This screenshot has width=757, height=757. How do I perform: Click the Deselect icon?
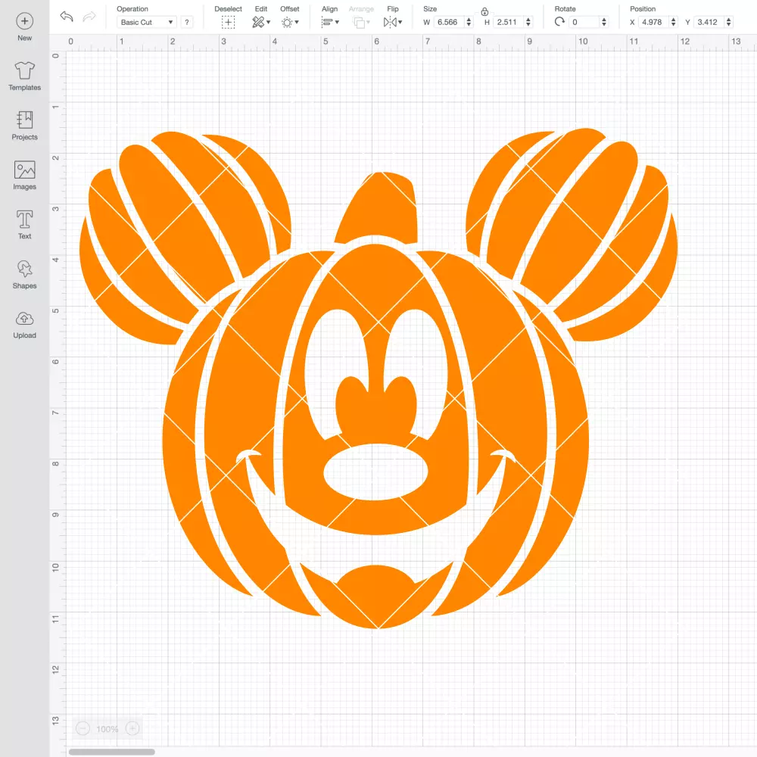click(229, 22)
